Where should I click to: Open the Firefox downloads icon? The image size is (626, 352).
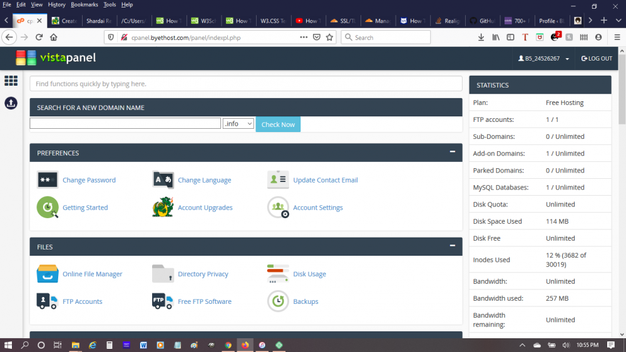click(481, 38)
